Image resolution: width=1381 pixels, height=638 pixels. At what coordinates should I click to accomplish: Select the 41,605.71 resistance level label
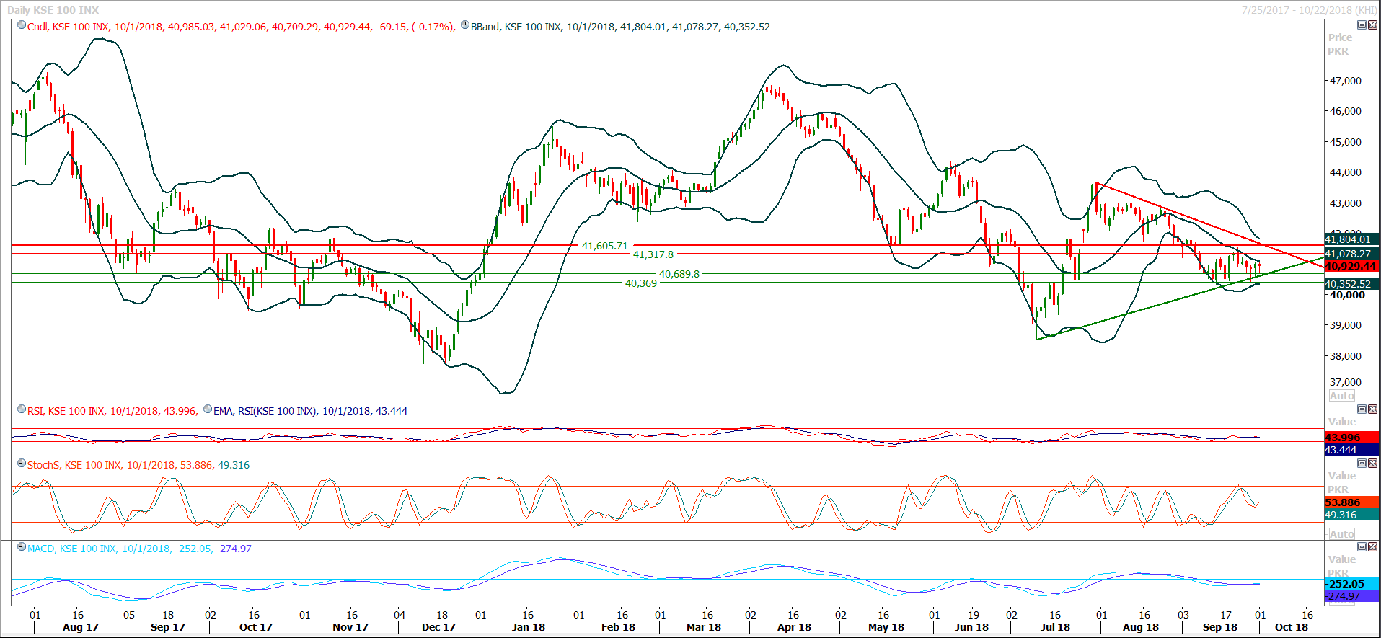pos(604,246)
